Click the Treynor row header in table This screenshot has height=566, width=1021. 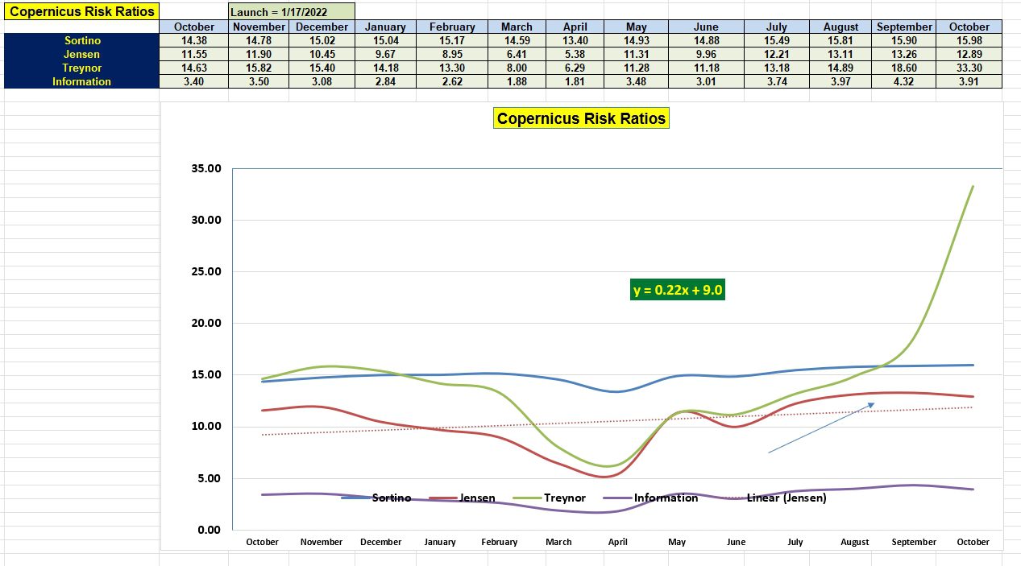click(x=81, y=68)
